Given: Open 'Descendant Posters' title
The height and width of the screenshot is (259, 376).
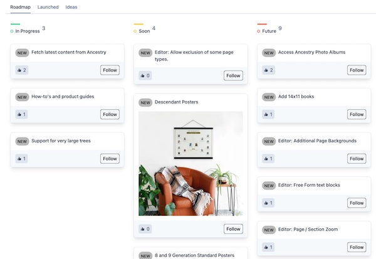Looking at the screenshot, I should (176, 102).
